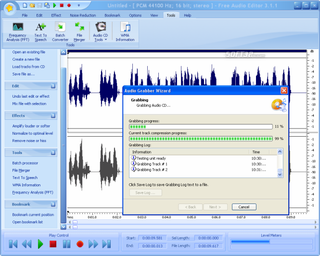This screenshot has width=320, height=256.
Task: Click Rewind button in Play Control
Action: pos(27,244)
